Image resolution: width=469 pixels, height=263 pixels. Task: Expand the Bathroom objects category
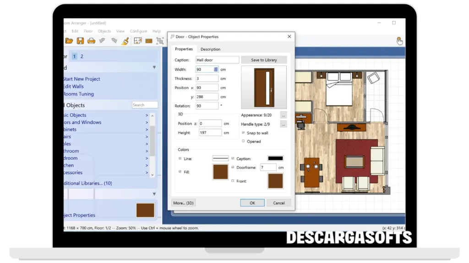pos(147,151)
